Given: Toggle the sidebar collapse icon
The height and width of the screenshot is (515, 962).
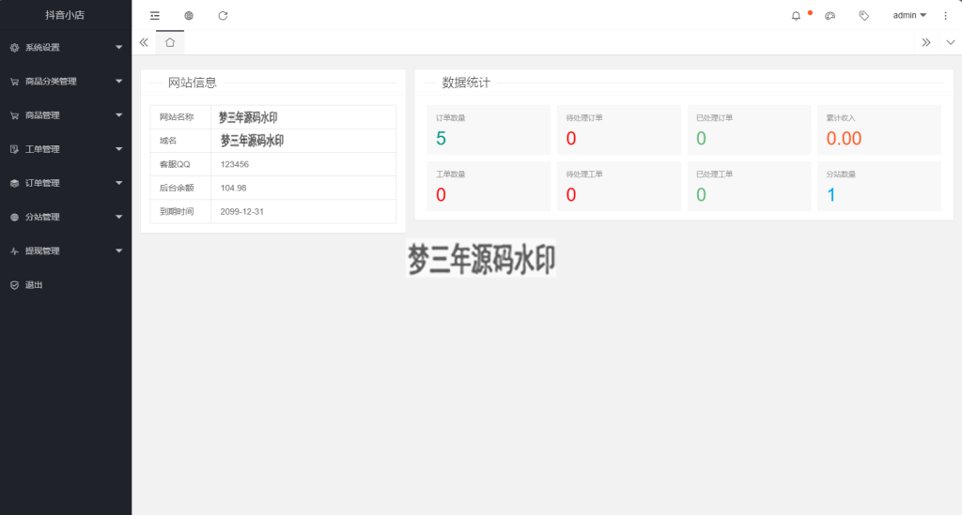Looking at the screenshot, I should [x=155, y=16].
